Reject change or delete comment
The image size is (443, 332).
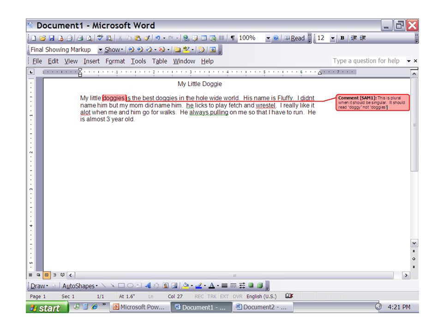pyautogui.click(x=162, y=50)
